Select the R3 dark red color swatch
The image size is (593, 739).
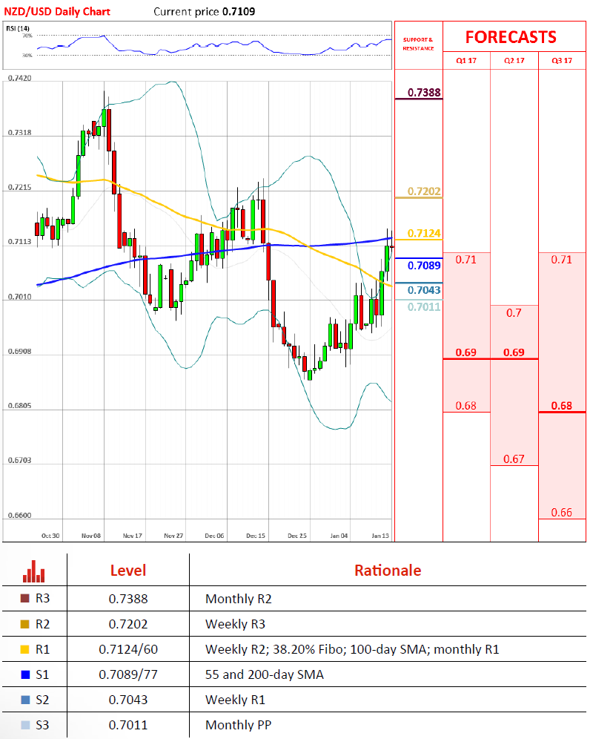coord(25,599)
